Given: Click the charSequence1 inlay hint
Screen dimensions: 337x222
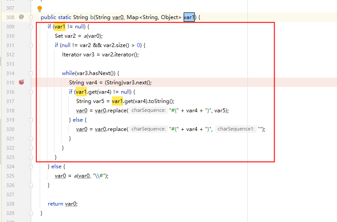Looking at the screenshot, I should (x=236, y=129).
